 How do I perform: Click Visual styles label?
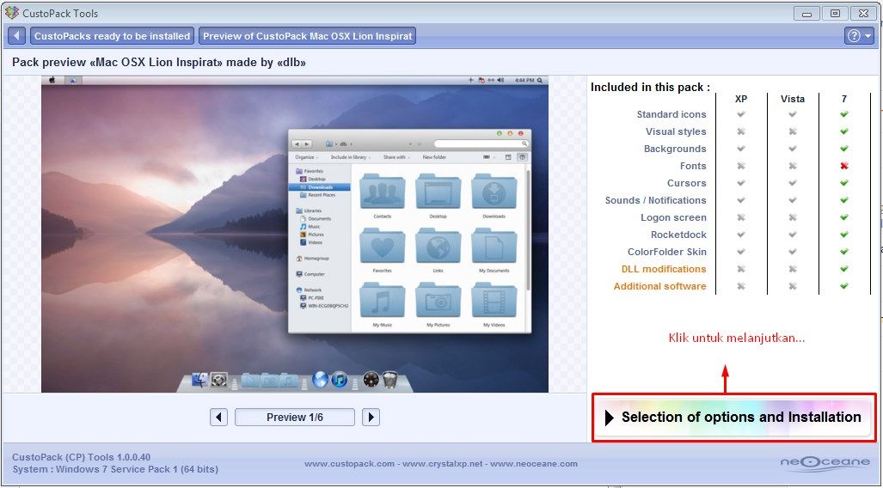point(676,131)
